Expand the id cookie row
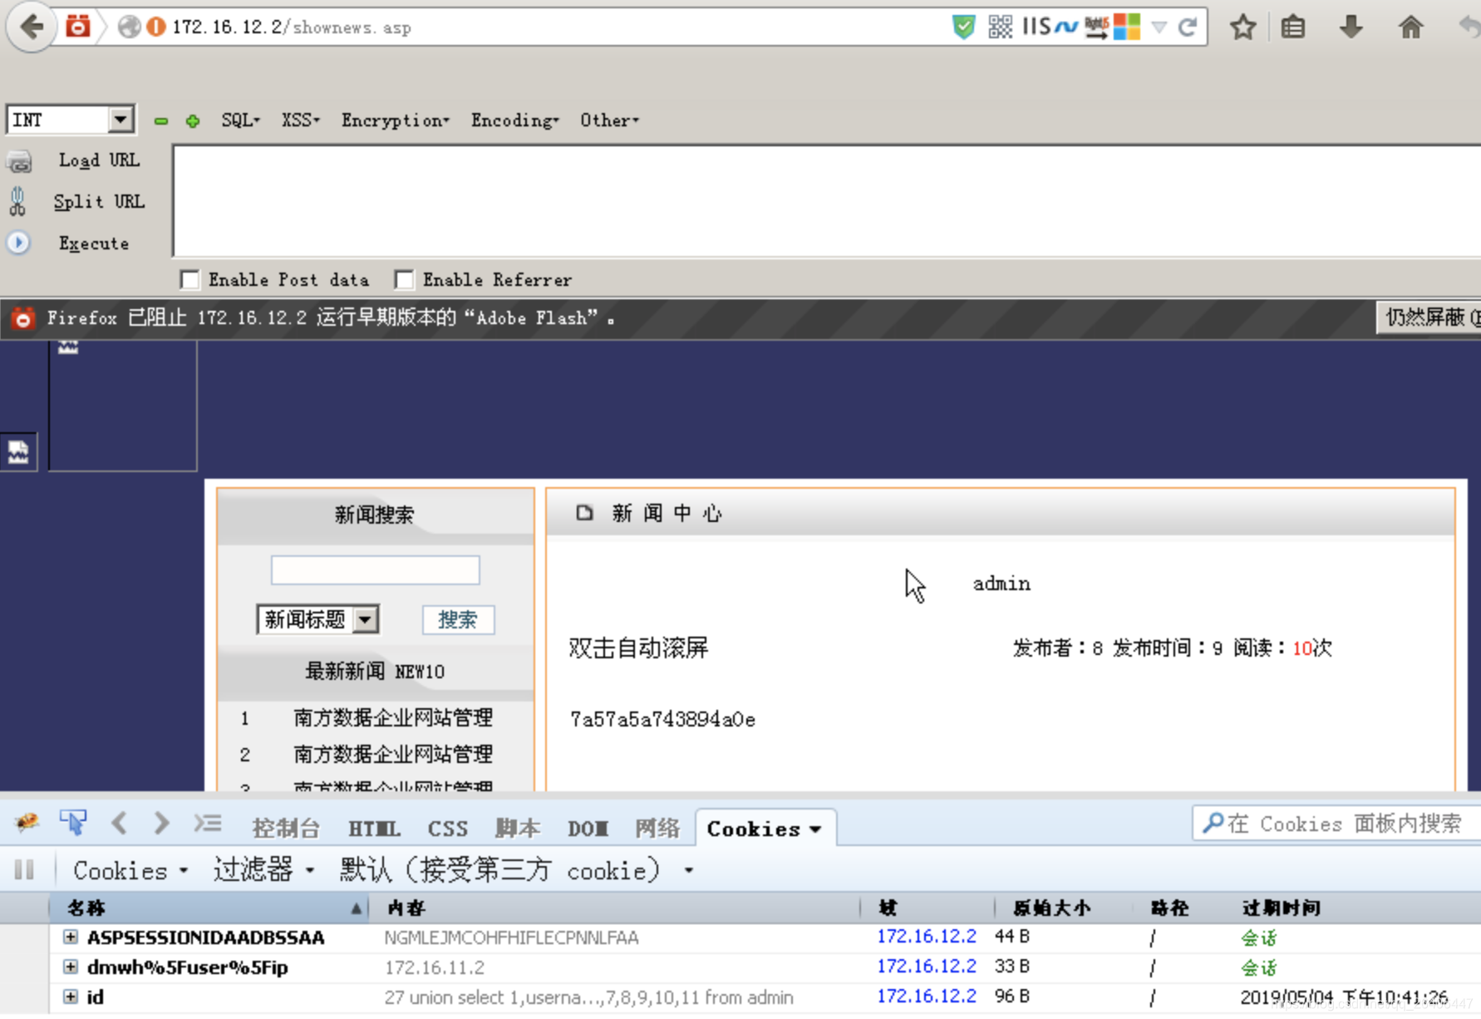 [x=71, y=997]
